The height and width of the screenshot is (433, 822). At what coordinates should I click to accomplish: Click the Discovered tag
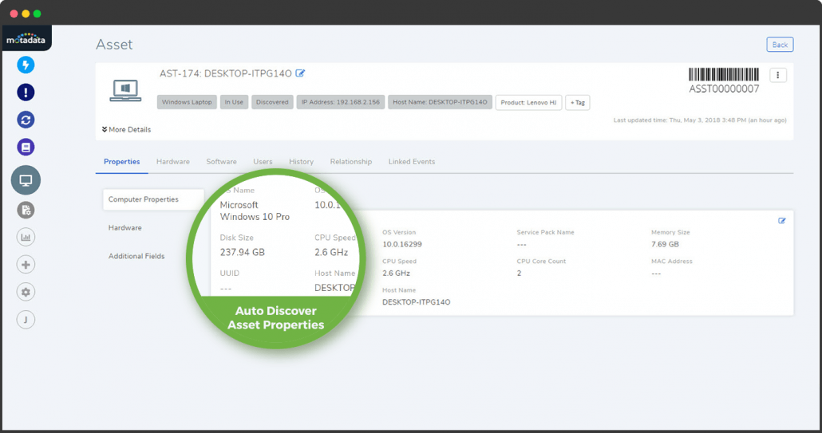pyautogui.click(x=272, y=102)
